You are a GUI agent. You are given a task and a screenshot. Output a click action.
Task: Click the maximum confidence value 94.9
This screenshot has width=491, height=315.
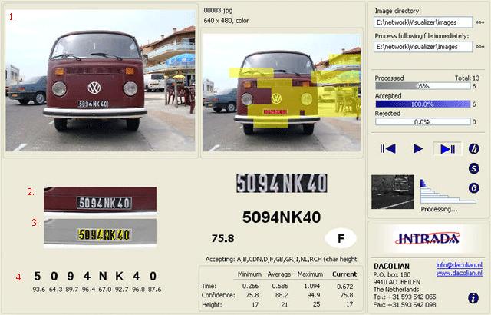[314, 295]
